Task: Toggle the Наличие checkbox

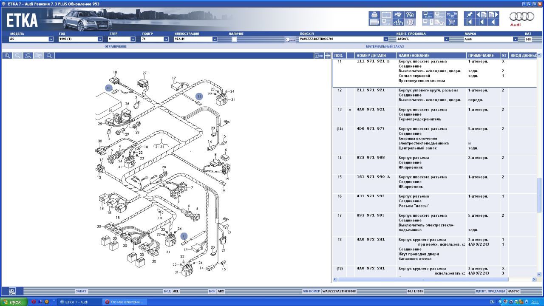Action: 234,39
